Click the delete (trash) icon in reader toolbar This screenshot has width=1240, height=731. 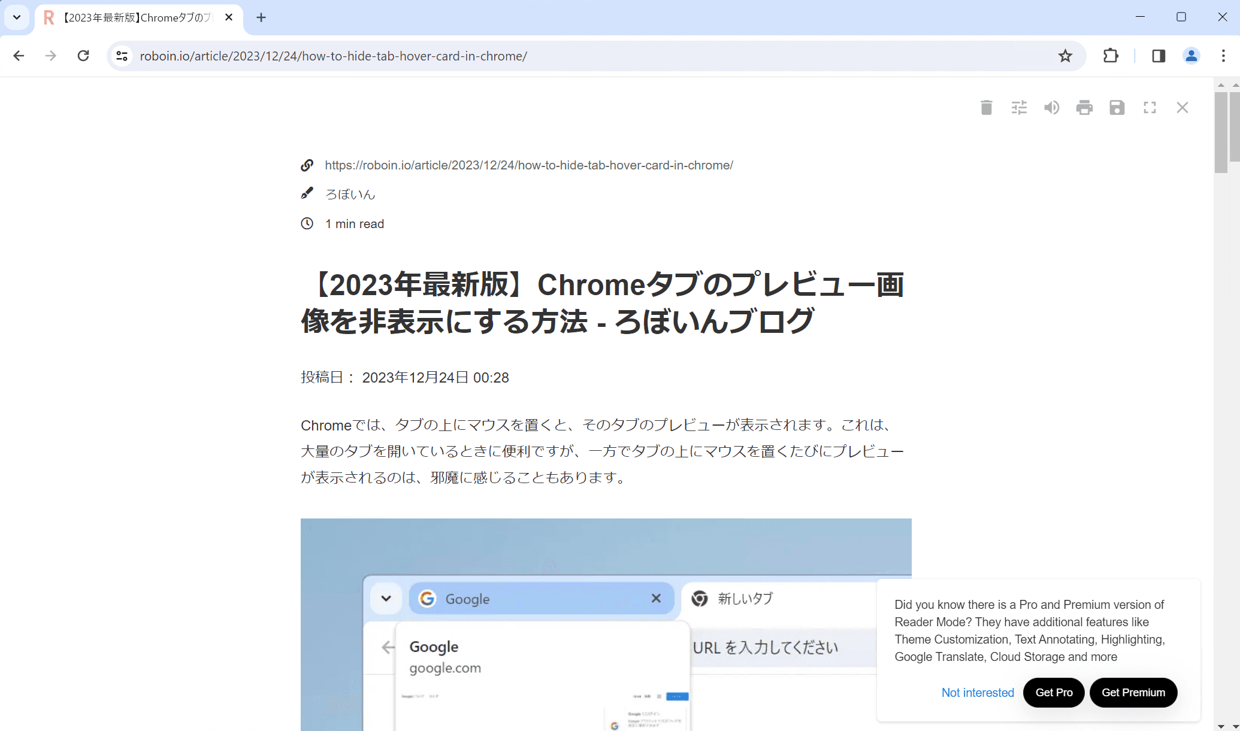pos(986,107)
